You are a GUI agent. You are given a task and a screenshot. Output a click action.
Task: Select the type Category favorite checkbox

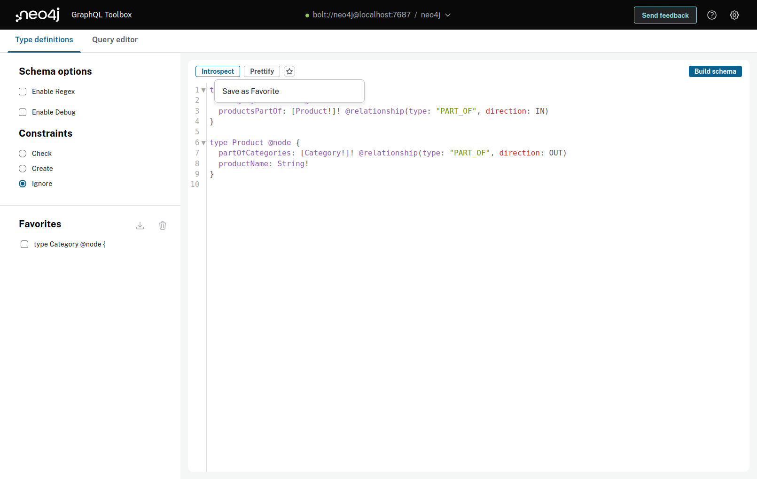click(24, 244)
